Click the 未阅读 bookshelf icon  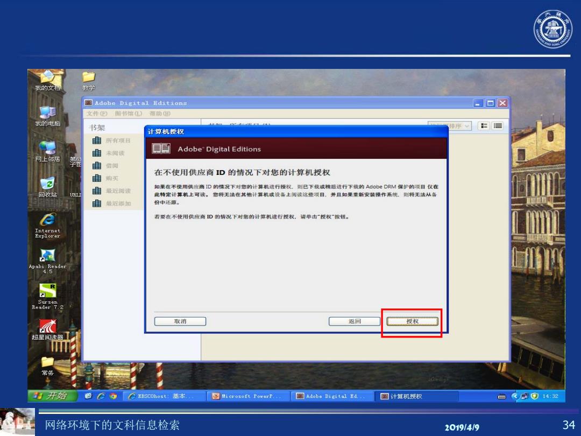[97, 153]
